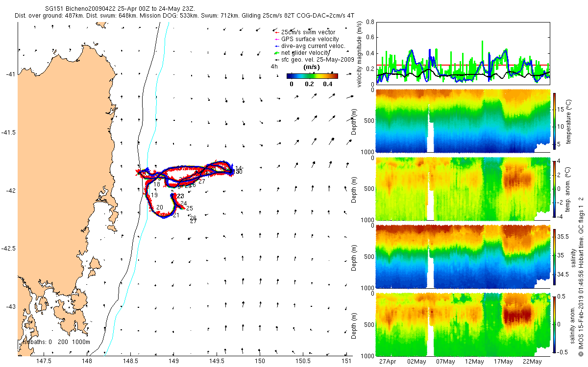Click the dive number '21' label on track
Screen dimensions: 588x367
176,215
